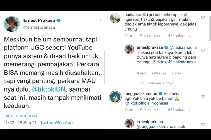Open more options on nadiaanadiia's comment
Screen dimensions: 211x140
click(190, 36)
